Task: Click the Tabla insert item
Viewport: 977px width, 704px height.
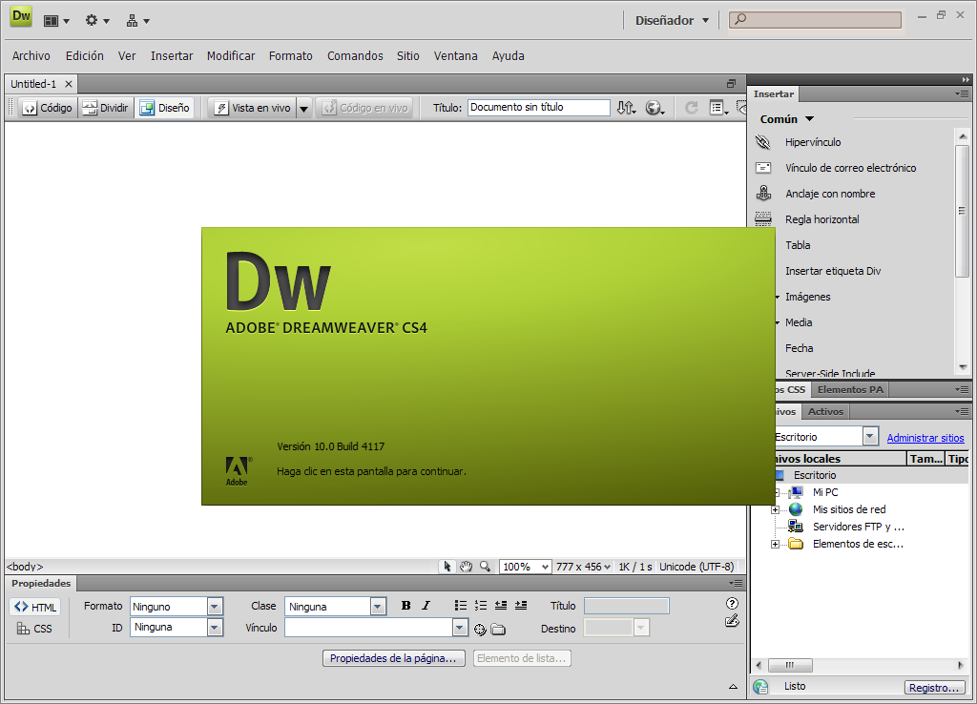Action: click(798, 245)
